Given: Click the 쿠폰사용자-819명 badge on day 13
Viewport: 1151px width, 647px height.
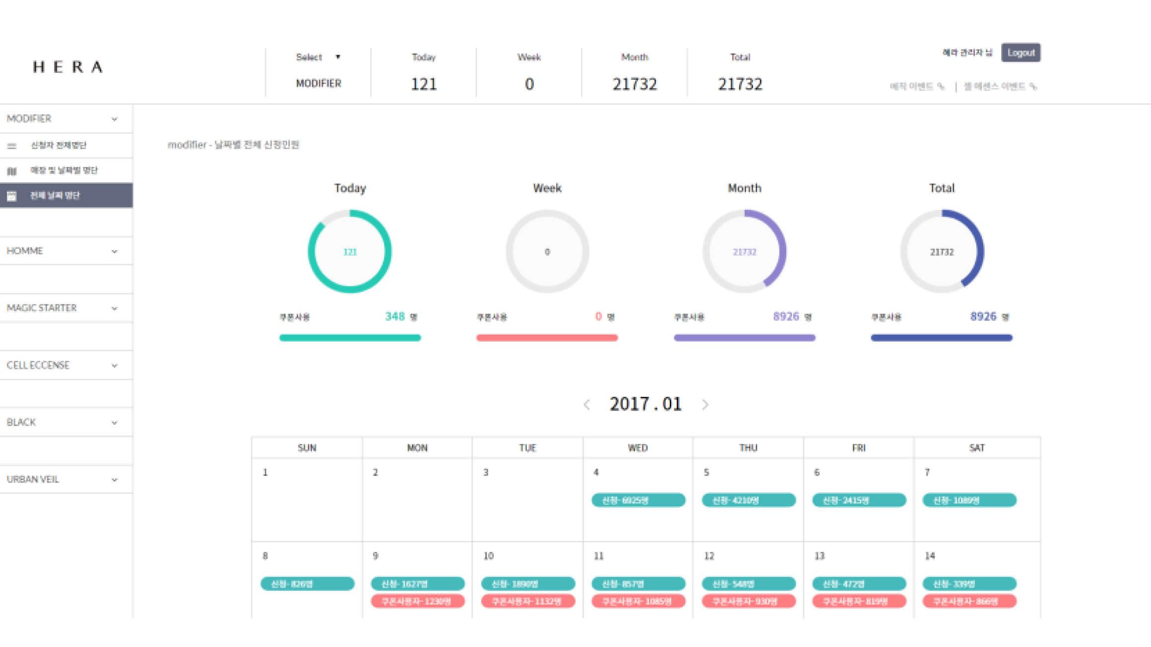Looking at the screenshot, I should (859, 601).
